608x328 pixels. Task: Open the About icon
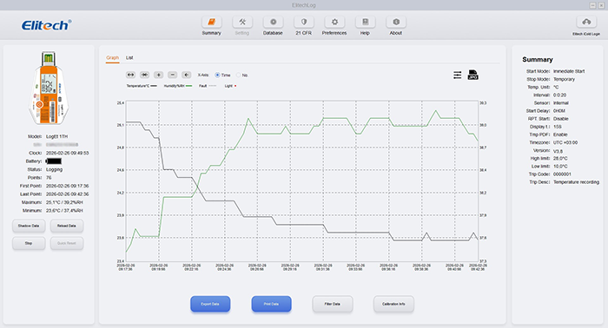click(396, 22)
